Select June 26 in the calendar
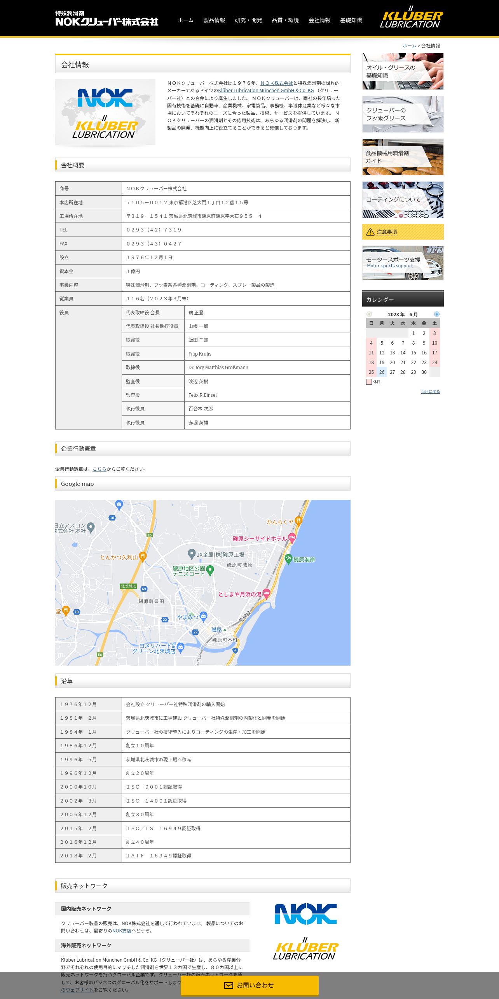499x999 pixels. point(382,372)
